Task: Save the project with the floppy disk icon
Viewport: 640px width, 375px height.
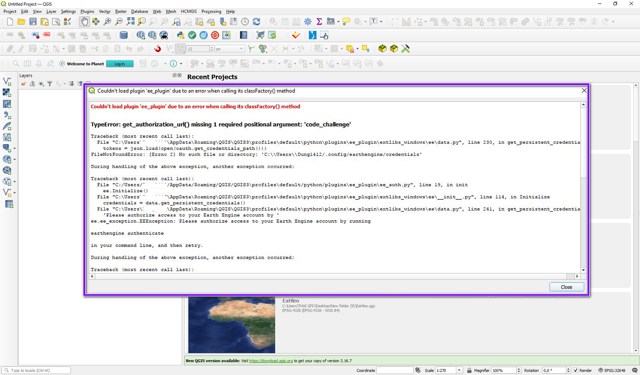Action: (x=33, y=22)
